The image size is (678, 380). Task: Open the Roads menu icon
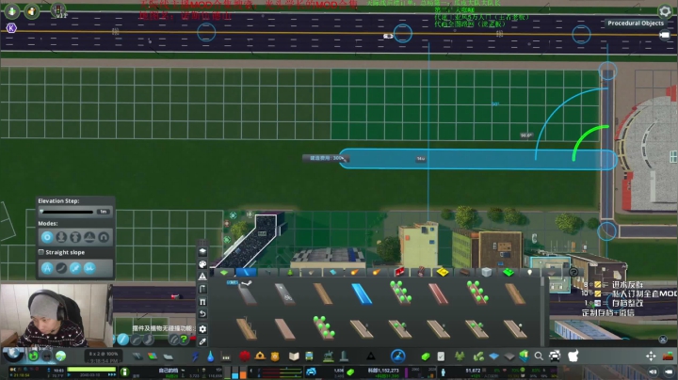click(x=137, y=356)
